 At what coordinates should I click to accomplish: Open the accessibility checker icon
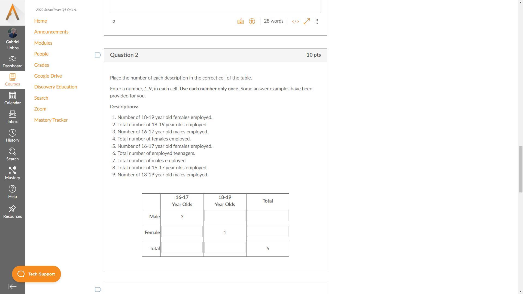coord(252,21)
